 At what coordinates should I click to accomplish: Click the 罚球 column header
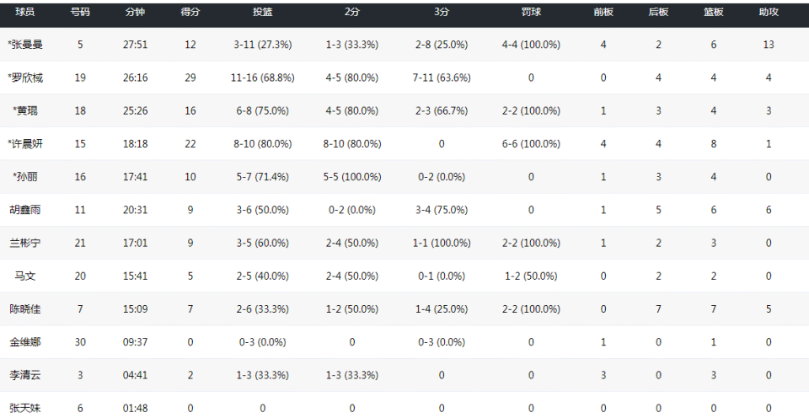(531, 13)
